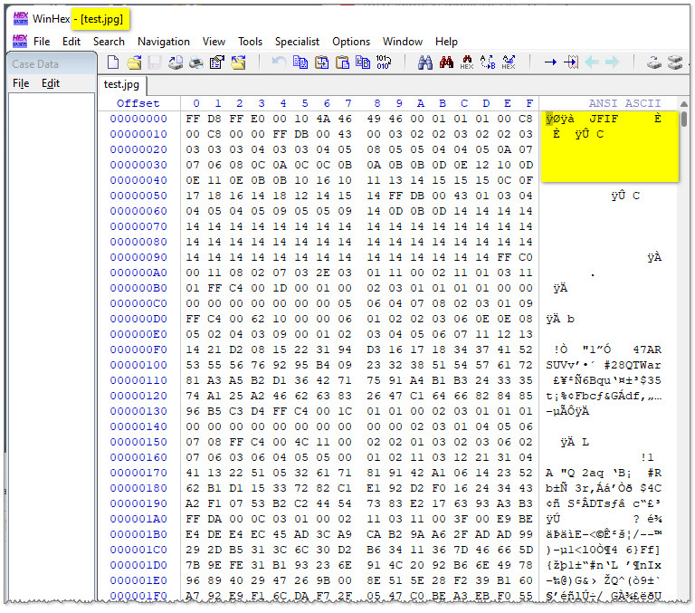
Task: Click column header F in hex view
Action: click(x=529, y=103)
